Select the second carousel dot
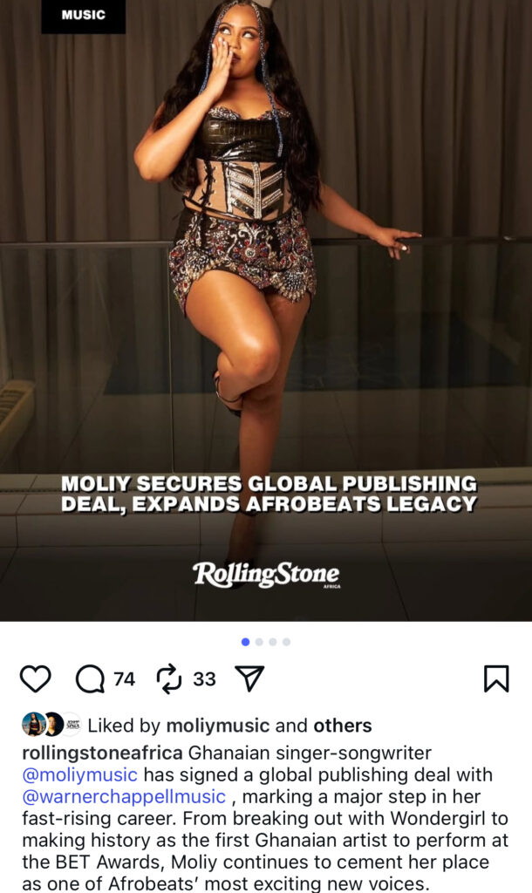The width and height of the screenshot is (532, 893). tap(259, 642)
